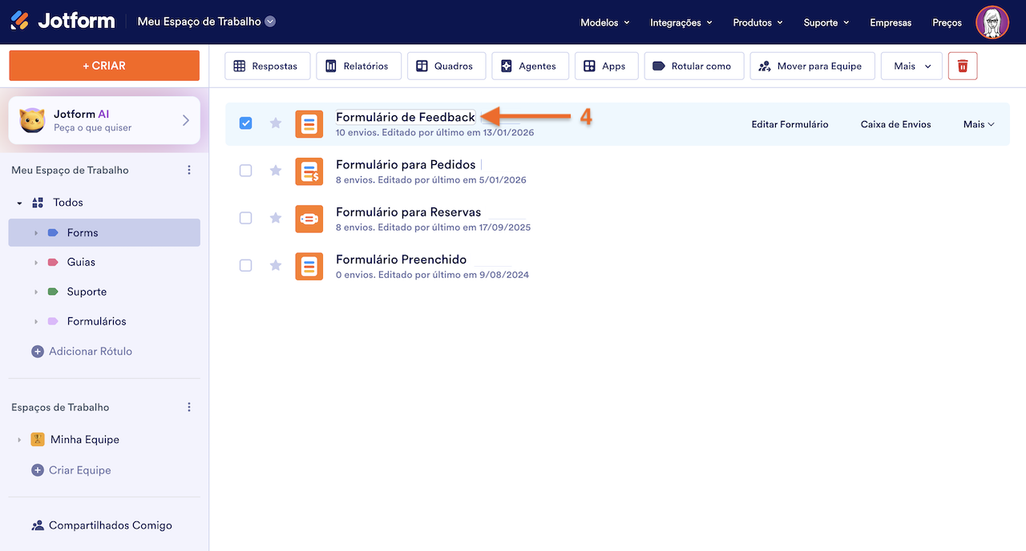Open the Meu Espaço de Trabalho workspace dropdown

click(270, 22)
